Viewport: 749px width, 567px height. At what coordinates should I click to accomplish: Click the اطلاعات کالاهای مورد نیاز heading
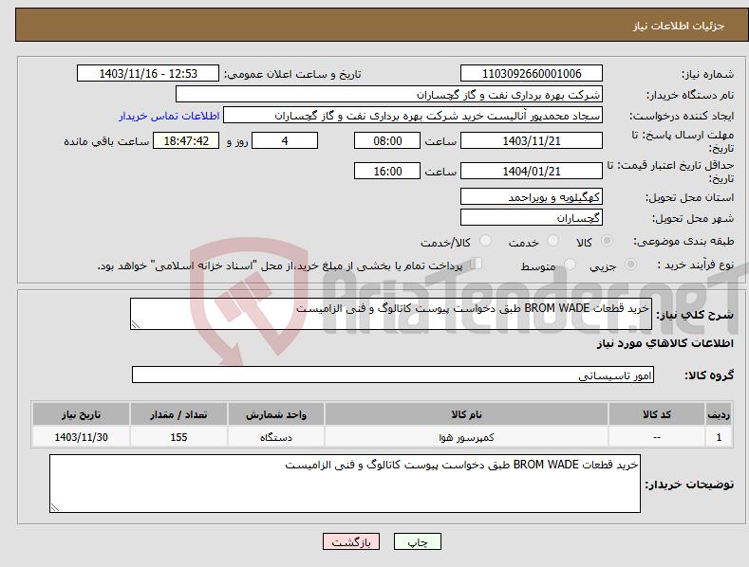click(x=665, y=343)
